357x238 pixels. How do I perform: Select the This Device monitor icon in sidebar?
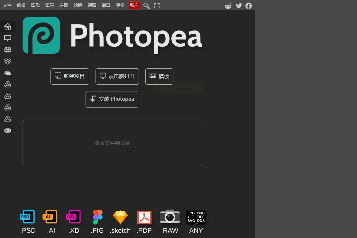(x=8, y=38)
